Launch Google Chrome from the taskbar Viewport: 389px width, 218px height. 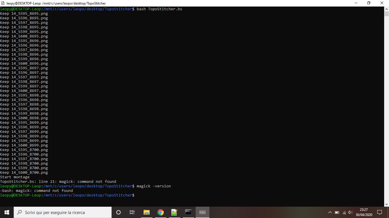(x=160, y=212)
